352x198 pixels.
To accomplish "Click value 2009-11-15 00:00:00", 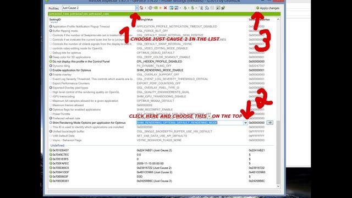I will [x=150, y=163].
